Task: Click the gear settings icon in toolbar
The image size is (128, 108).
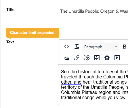Action: (107, 58)
